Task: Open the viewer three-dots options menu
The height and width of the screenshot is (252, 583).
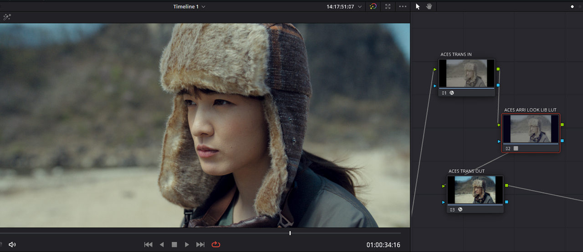Action: tap(403, 7)
